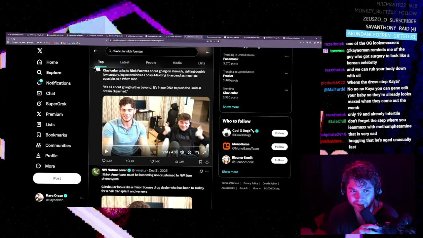Open Premium in the sidebar
Viewport: 423px width, 238px height.
[x=50, y=114]
